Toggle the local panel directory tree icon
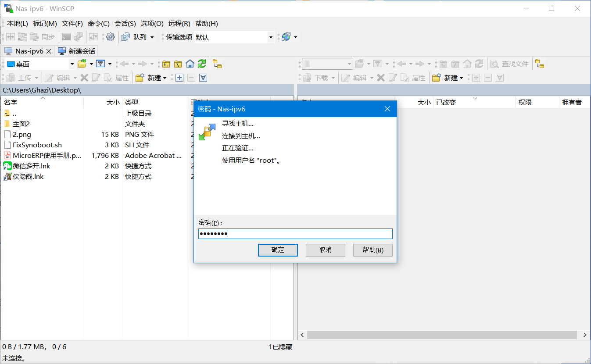 (x=217, y=64)
